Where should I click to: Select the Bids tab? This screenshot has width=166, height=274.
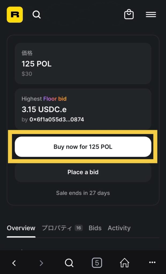coord(95,228)
